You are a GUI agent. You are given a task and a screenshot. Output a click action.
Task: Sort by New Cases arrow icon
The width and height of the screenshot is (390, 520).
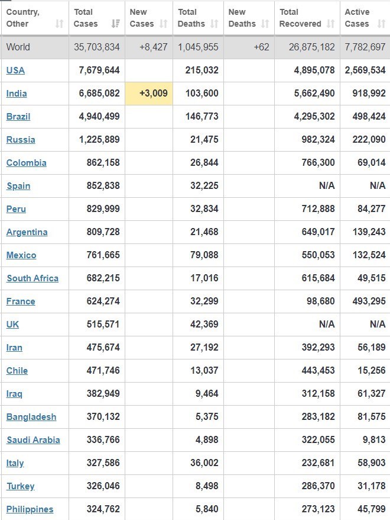pyautogui.click(x=165, y=24)
